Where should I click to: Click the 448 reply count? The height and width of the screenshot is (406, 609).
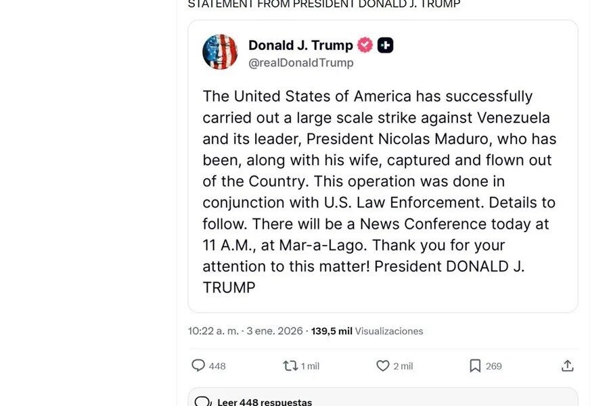click(217, 366)
